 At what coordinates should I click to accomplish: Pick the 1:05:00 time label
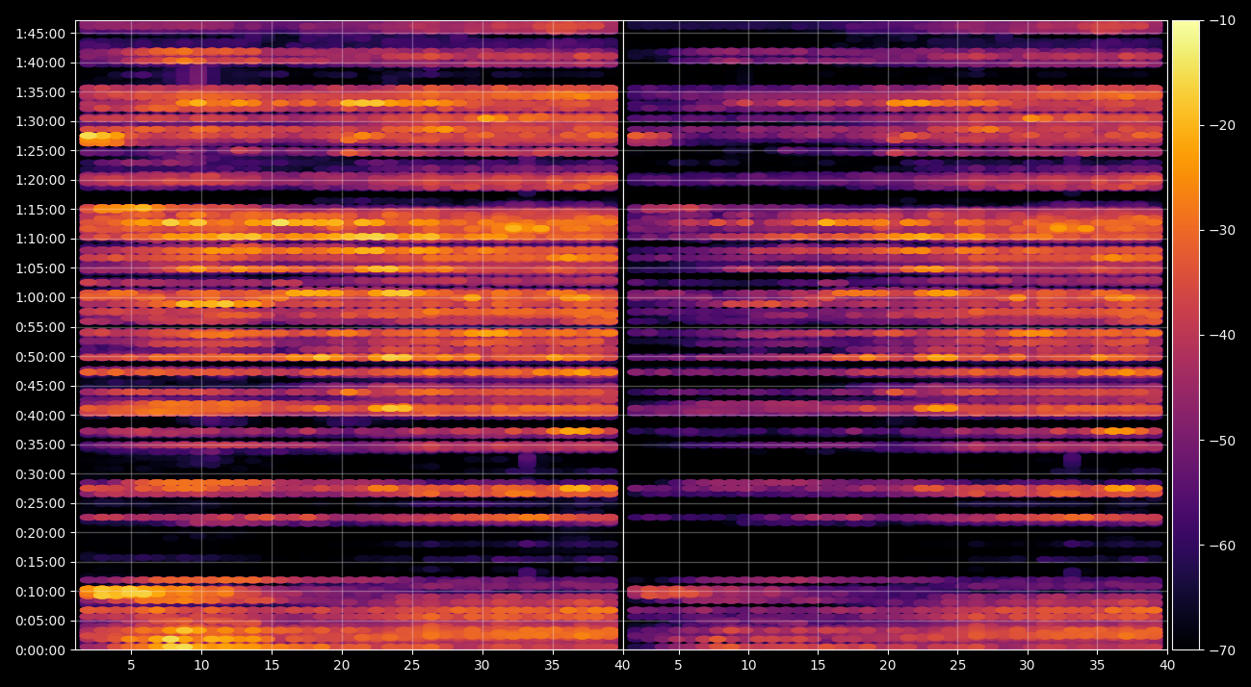40,268
